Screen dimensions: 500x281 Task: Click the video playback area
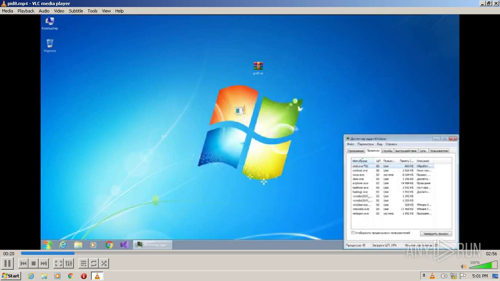point(250,132)
